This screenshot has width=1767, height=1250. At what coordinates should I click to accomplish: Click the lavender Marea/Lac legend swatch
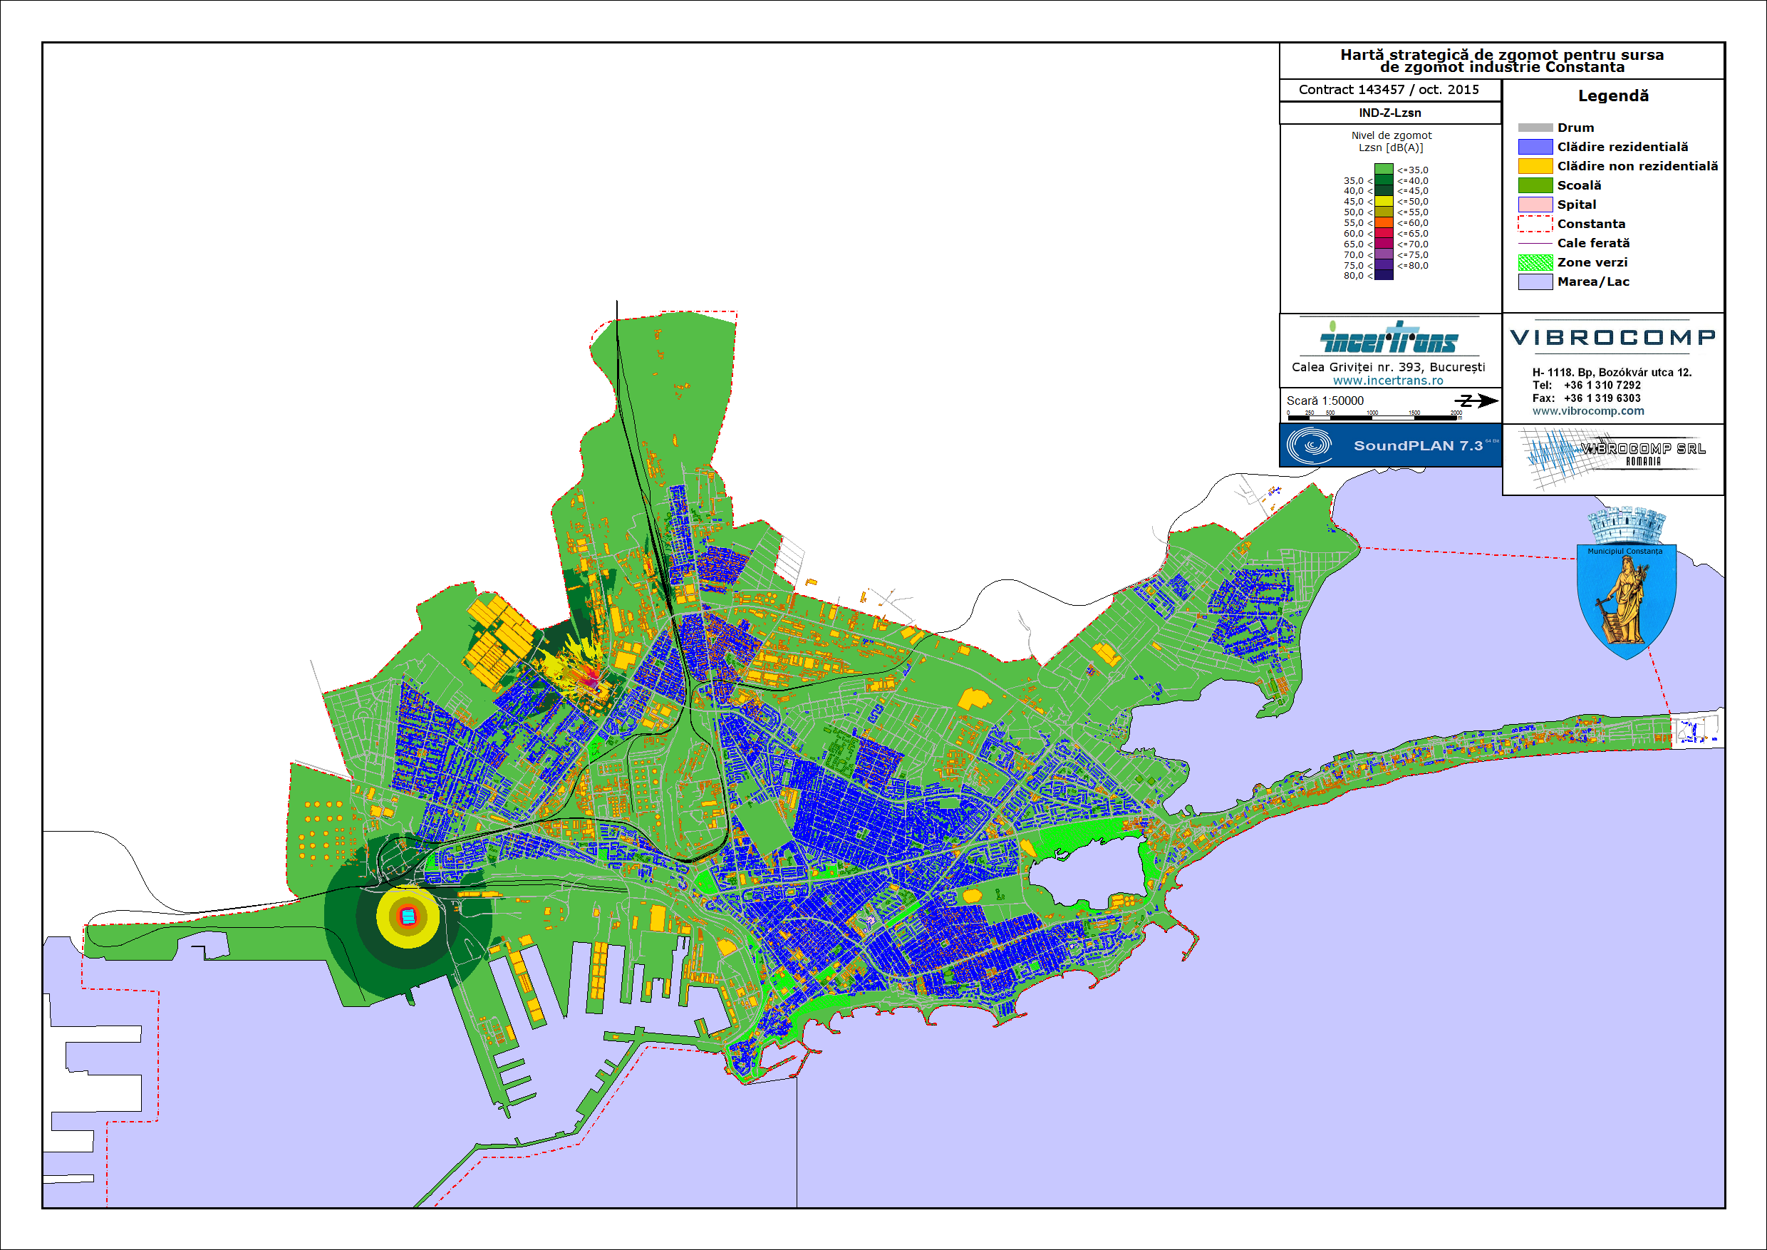pos(1535,281)
